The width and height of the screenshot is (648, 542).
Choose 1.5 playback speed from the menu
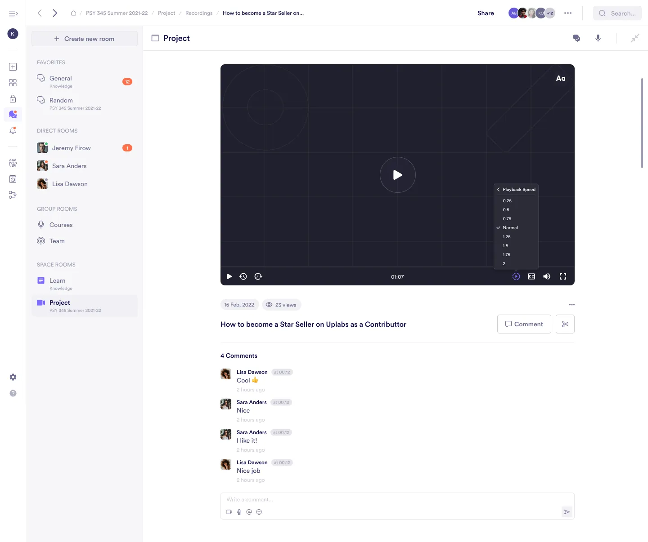click(506, 246)
